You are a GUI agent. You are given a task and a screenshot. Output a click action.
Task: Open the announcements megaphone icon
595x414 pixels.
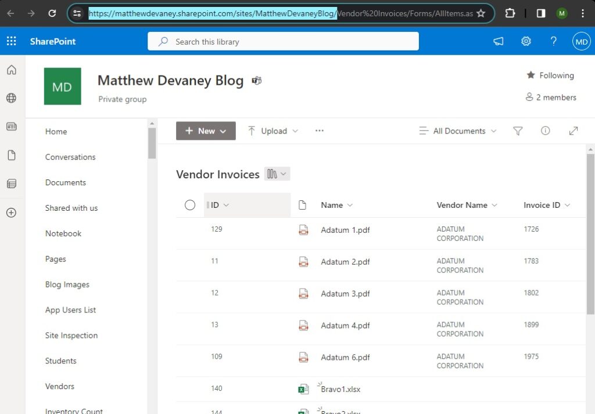[x=498, y=41]
